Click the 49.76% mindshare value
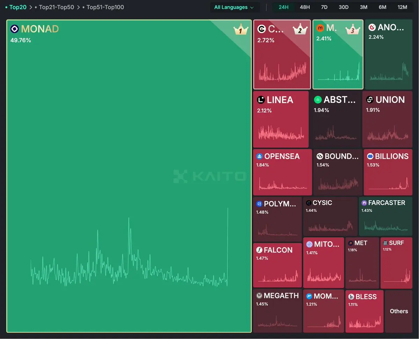419x339 pixels. click(21, 40)
